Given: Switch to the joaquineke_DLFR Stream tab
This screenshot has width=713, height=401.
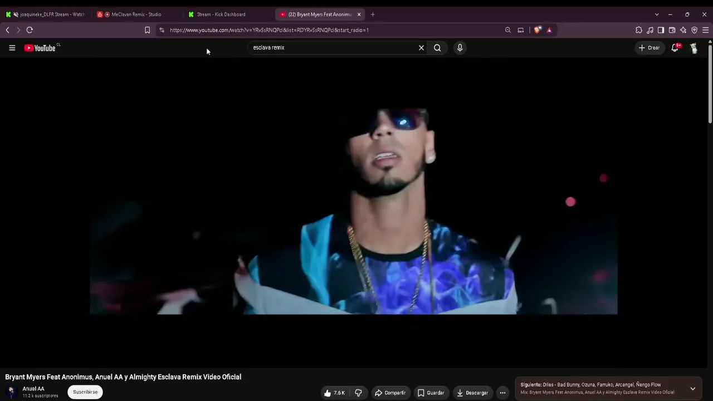Looking at the screenshot, I should pyautogui.click(x=46, y=14).
